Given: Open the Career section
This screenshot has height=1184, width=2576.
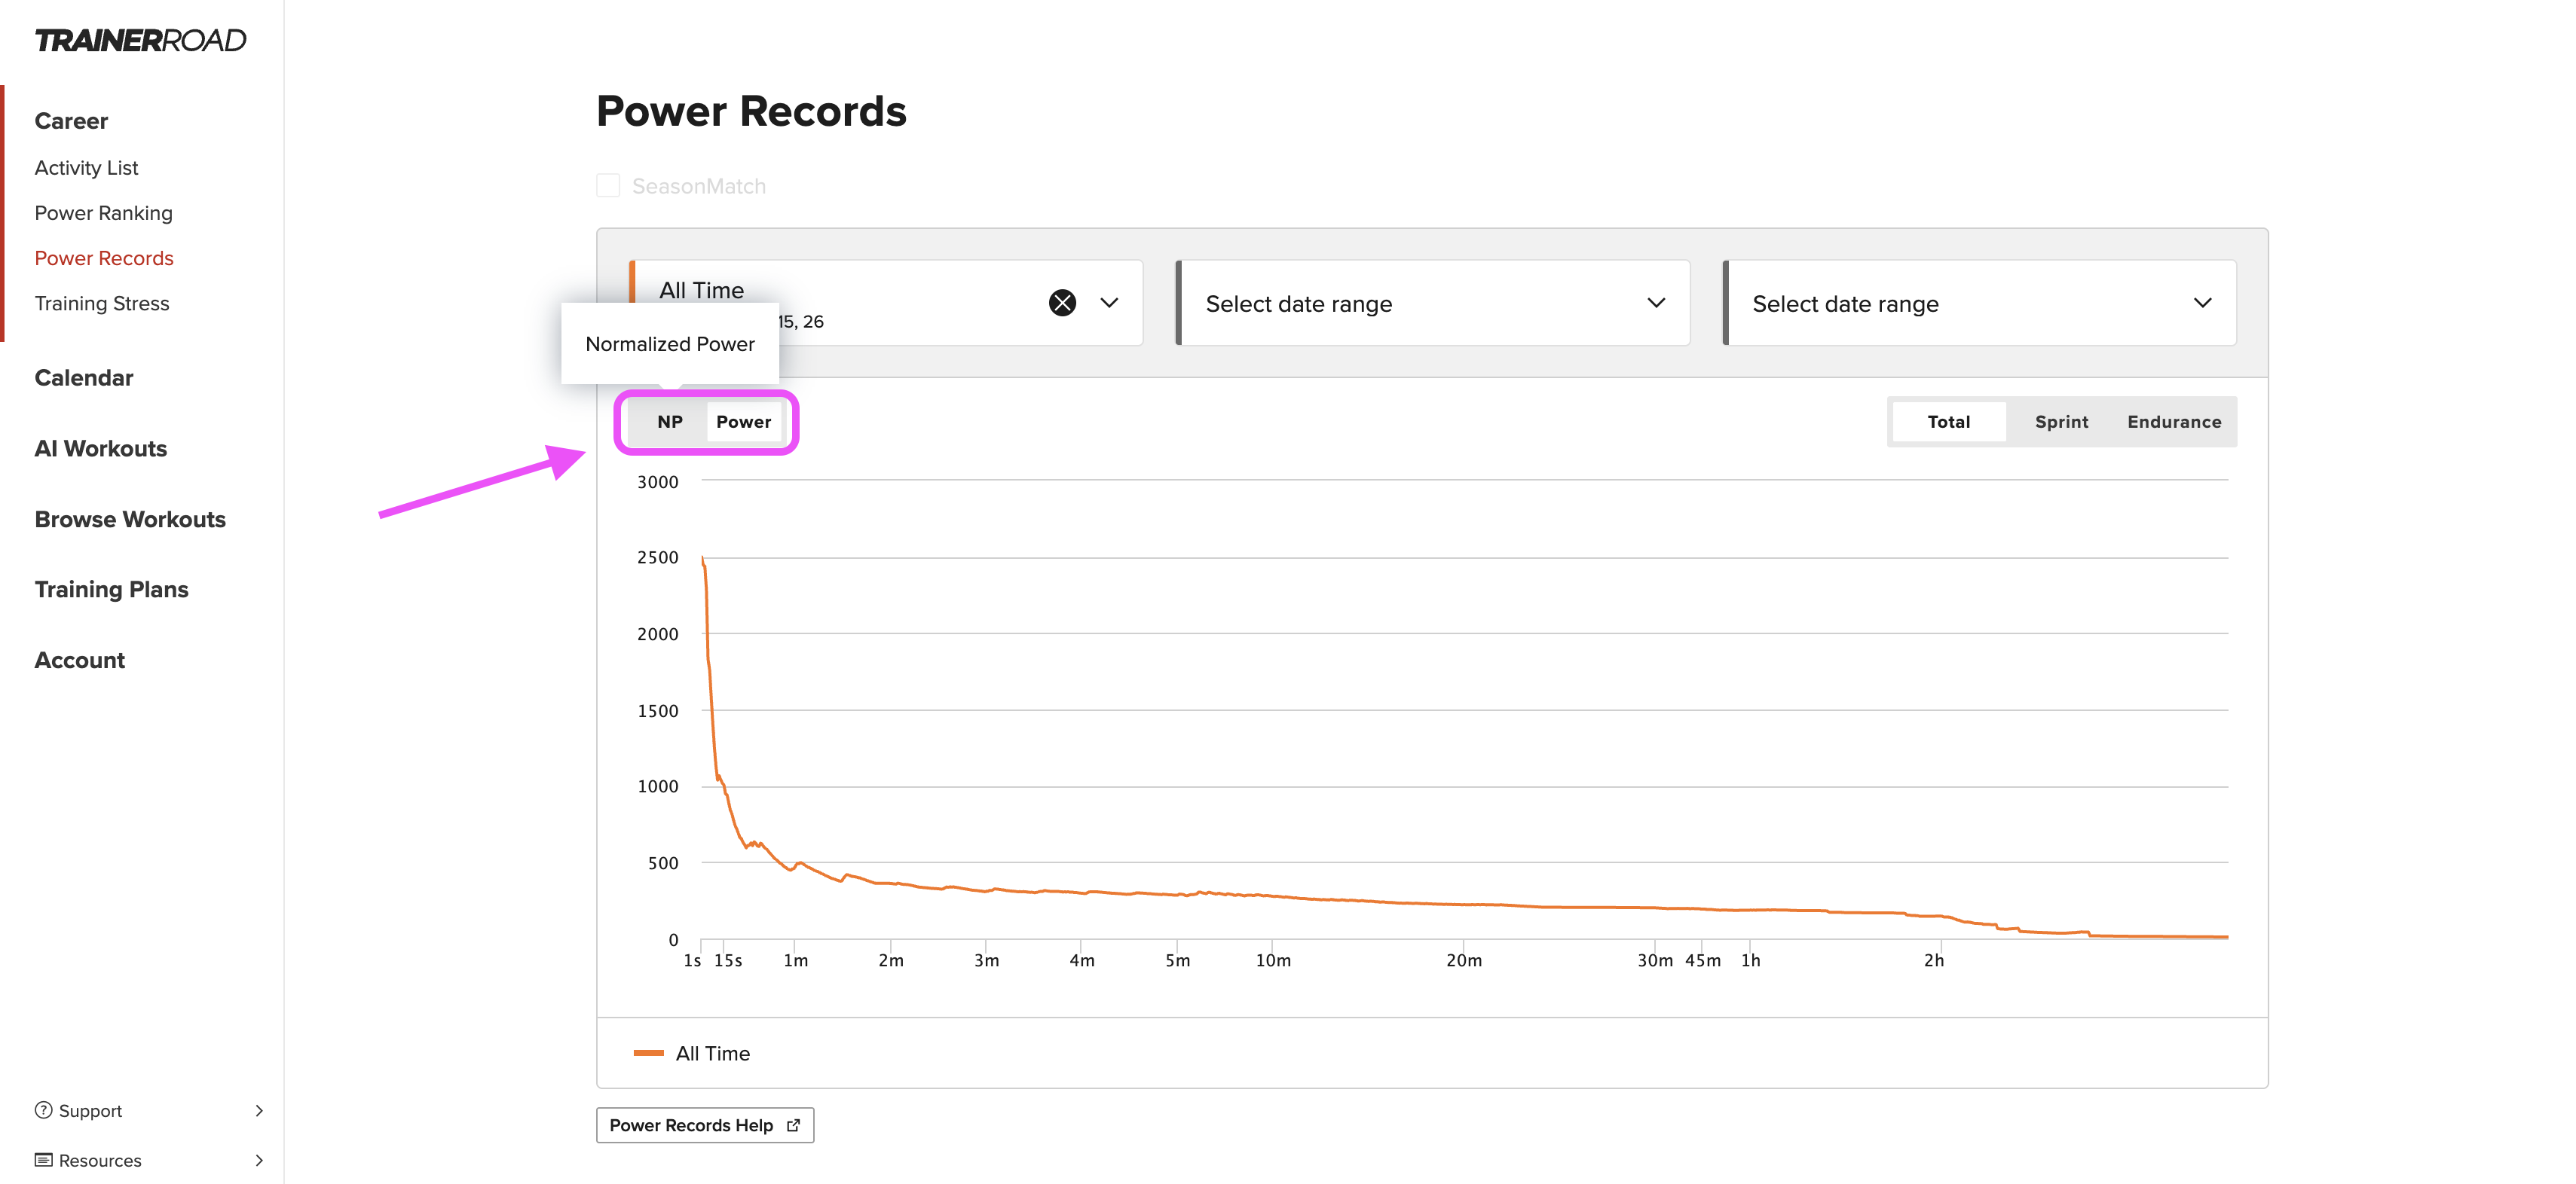Looking at the screenshot, I should pos(71,121).
